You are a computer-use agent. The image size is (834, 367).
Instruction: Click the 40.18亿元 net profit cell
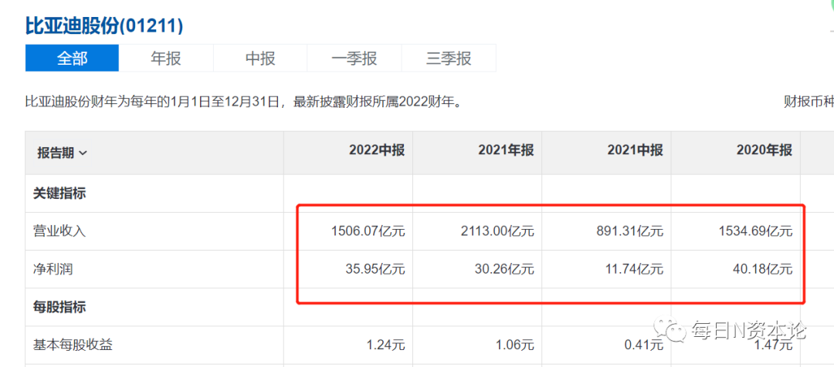coord(760,269)
